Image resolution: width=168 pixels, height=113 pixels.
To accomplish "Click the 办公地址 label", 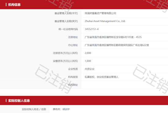I will (73, 45).
